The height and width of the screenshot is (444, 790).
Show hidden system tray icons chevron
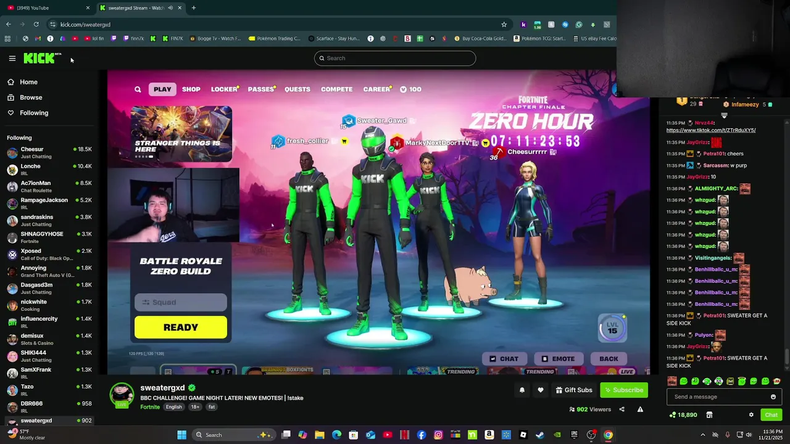coord(702,435)
